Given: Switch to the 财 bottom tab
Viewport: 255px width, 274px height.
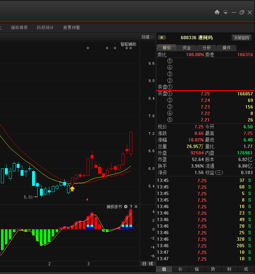Looking at the screenshot, I should (229, 269).
